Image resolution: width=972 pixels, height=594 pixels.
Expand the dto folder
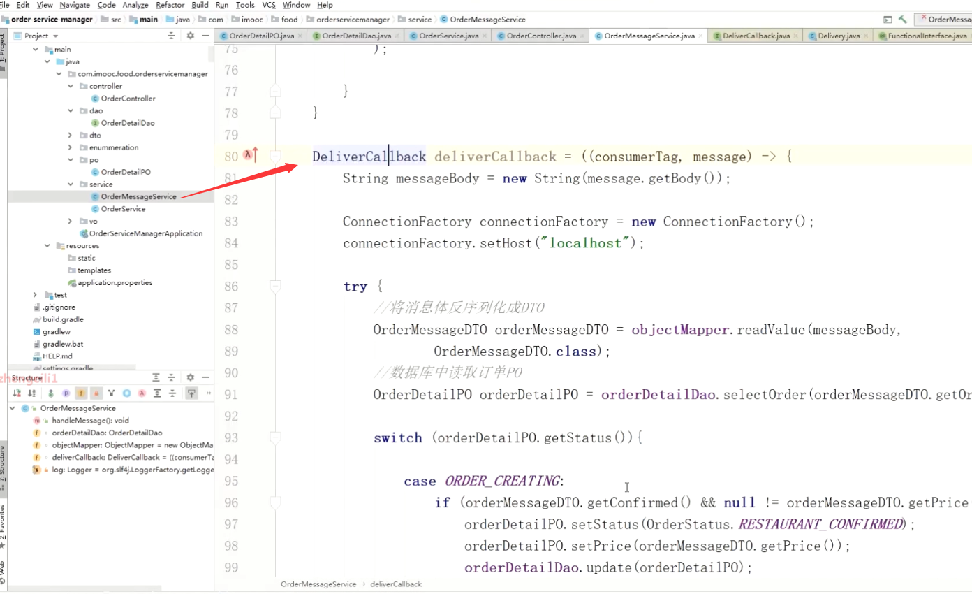pos(71,135)
